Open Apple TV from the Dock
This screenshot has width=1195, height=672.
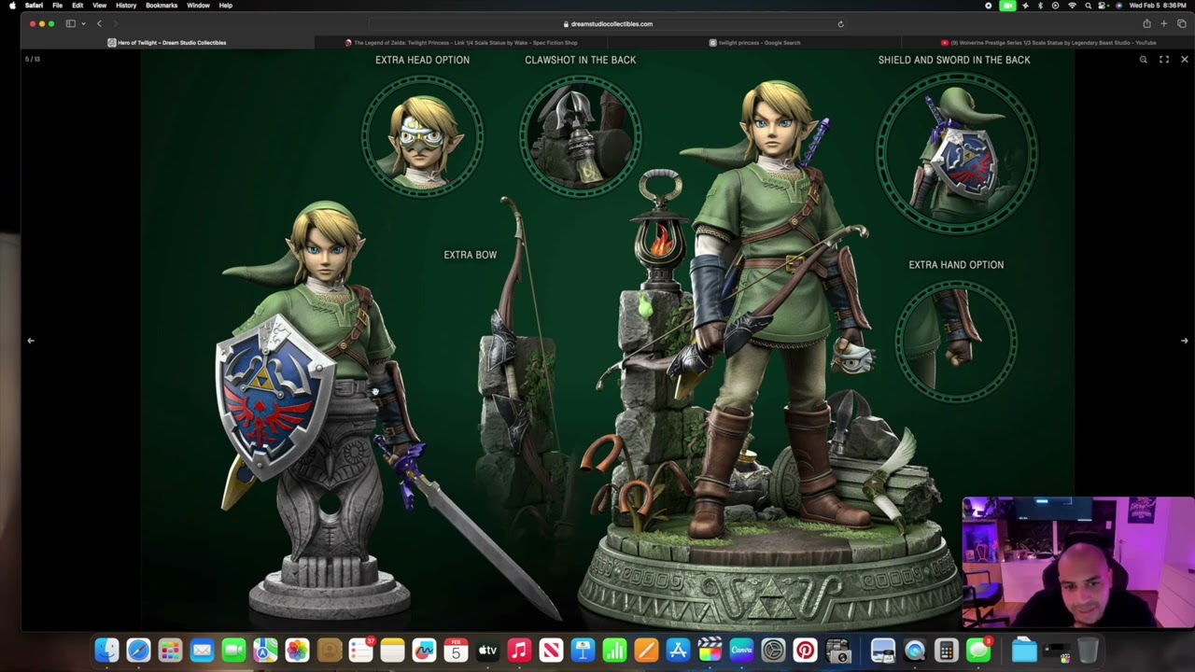487,651
